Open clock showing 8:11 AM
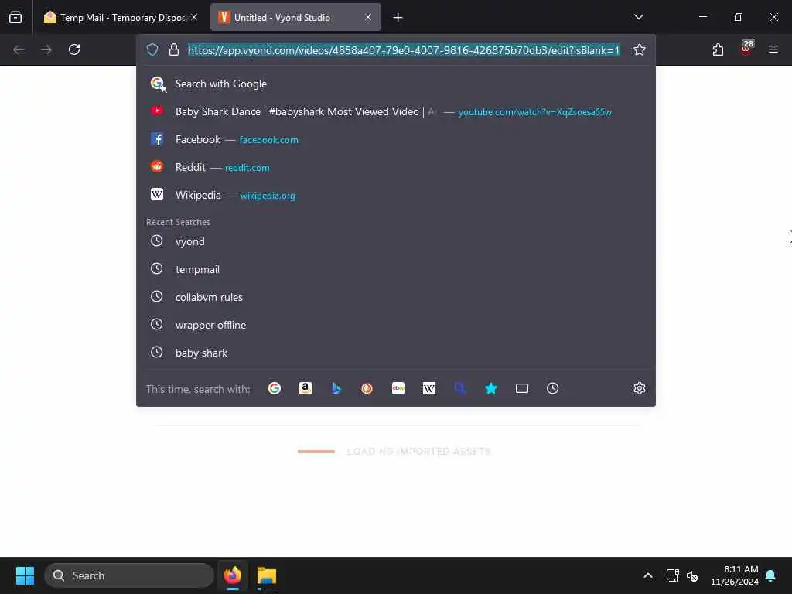This screenshot has width=792, height=594. click(x=735, y=575)
